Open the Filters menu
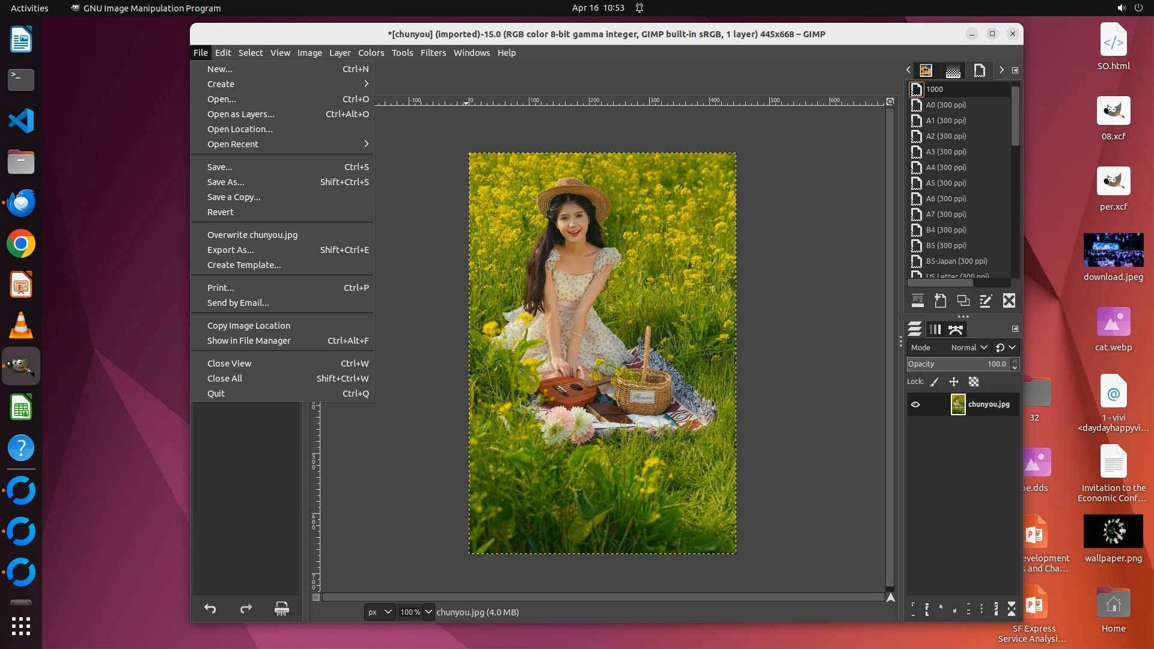 [433, 53]
